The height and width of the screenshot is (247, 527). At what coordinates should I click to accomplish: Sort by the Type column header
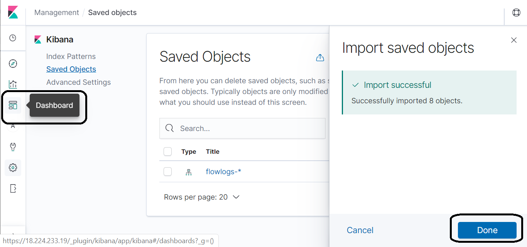[189, 152]
